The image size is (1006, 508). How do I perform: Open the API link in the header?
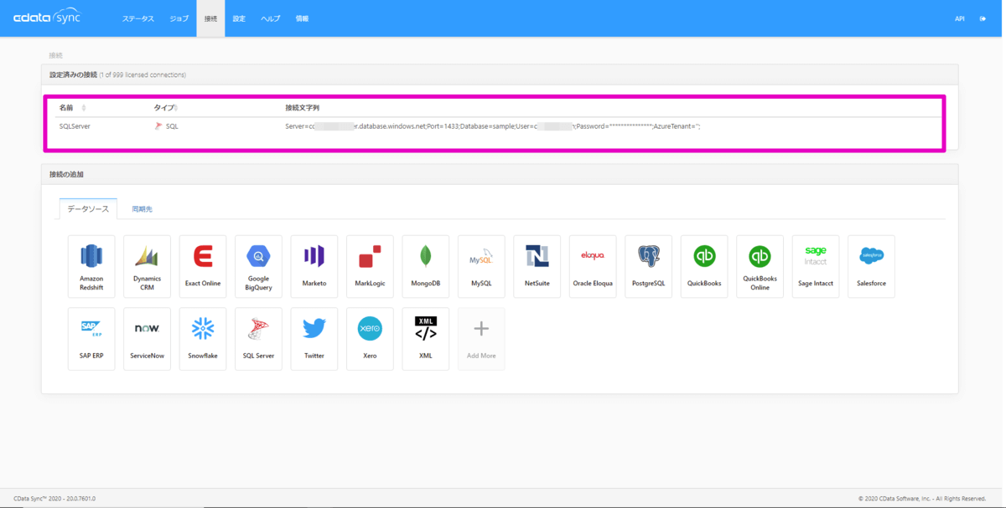click(960, 18)
